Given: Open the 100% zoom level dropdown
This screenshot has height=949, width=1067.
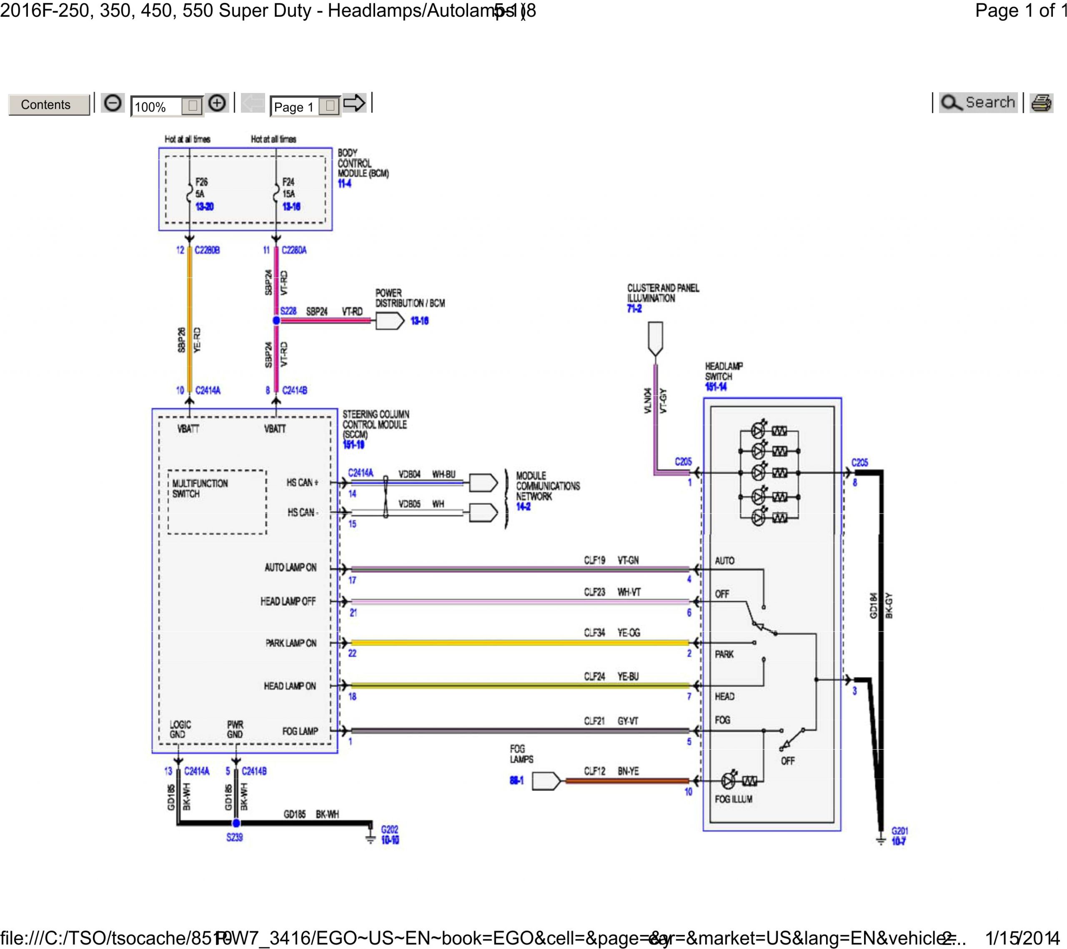Looking at the screenshot, I should [192, 106].
